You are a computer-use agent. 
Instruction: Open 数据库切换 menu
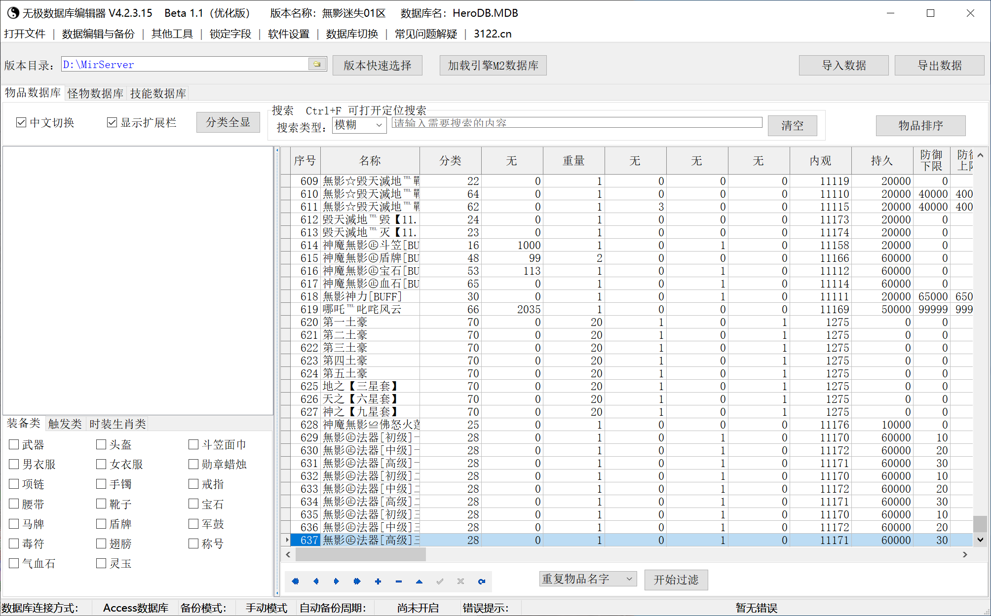(352, 34)
